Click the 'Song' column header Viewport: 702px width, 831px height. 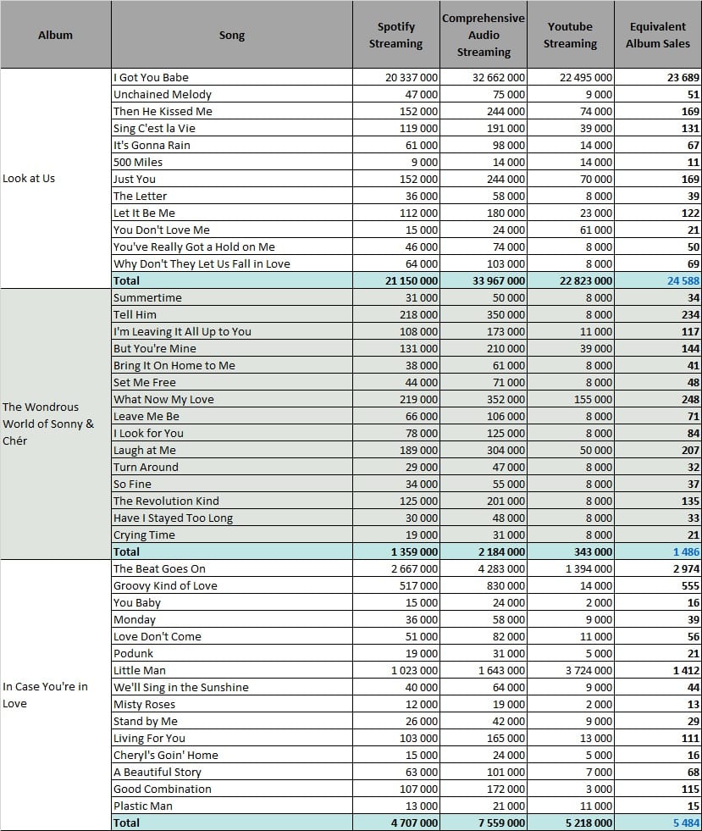point(232,35)
